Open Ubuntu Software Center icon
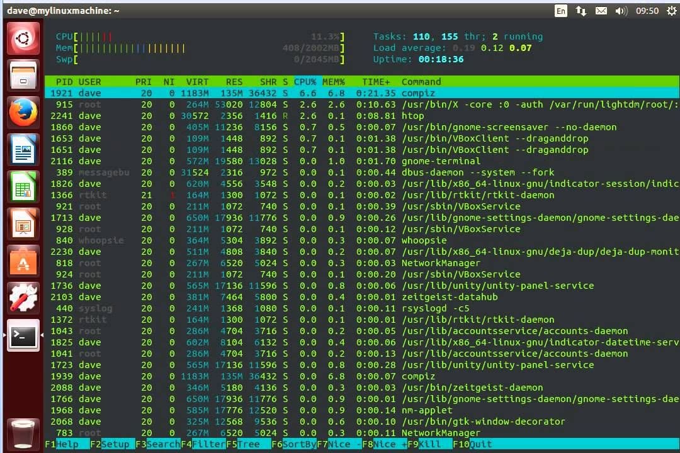This screenshot has height=453, width=680. [24, 260]
